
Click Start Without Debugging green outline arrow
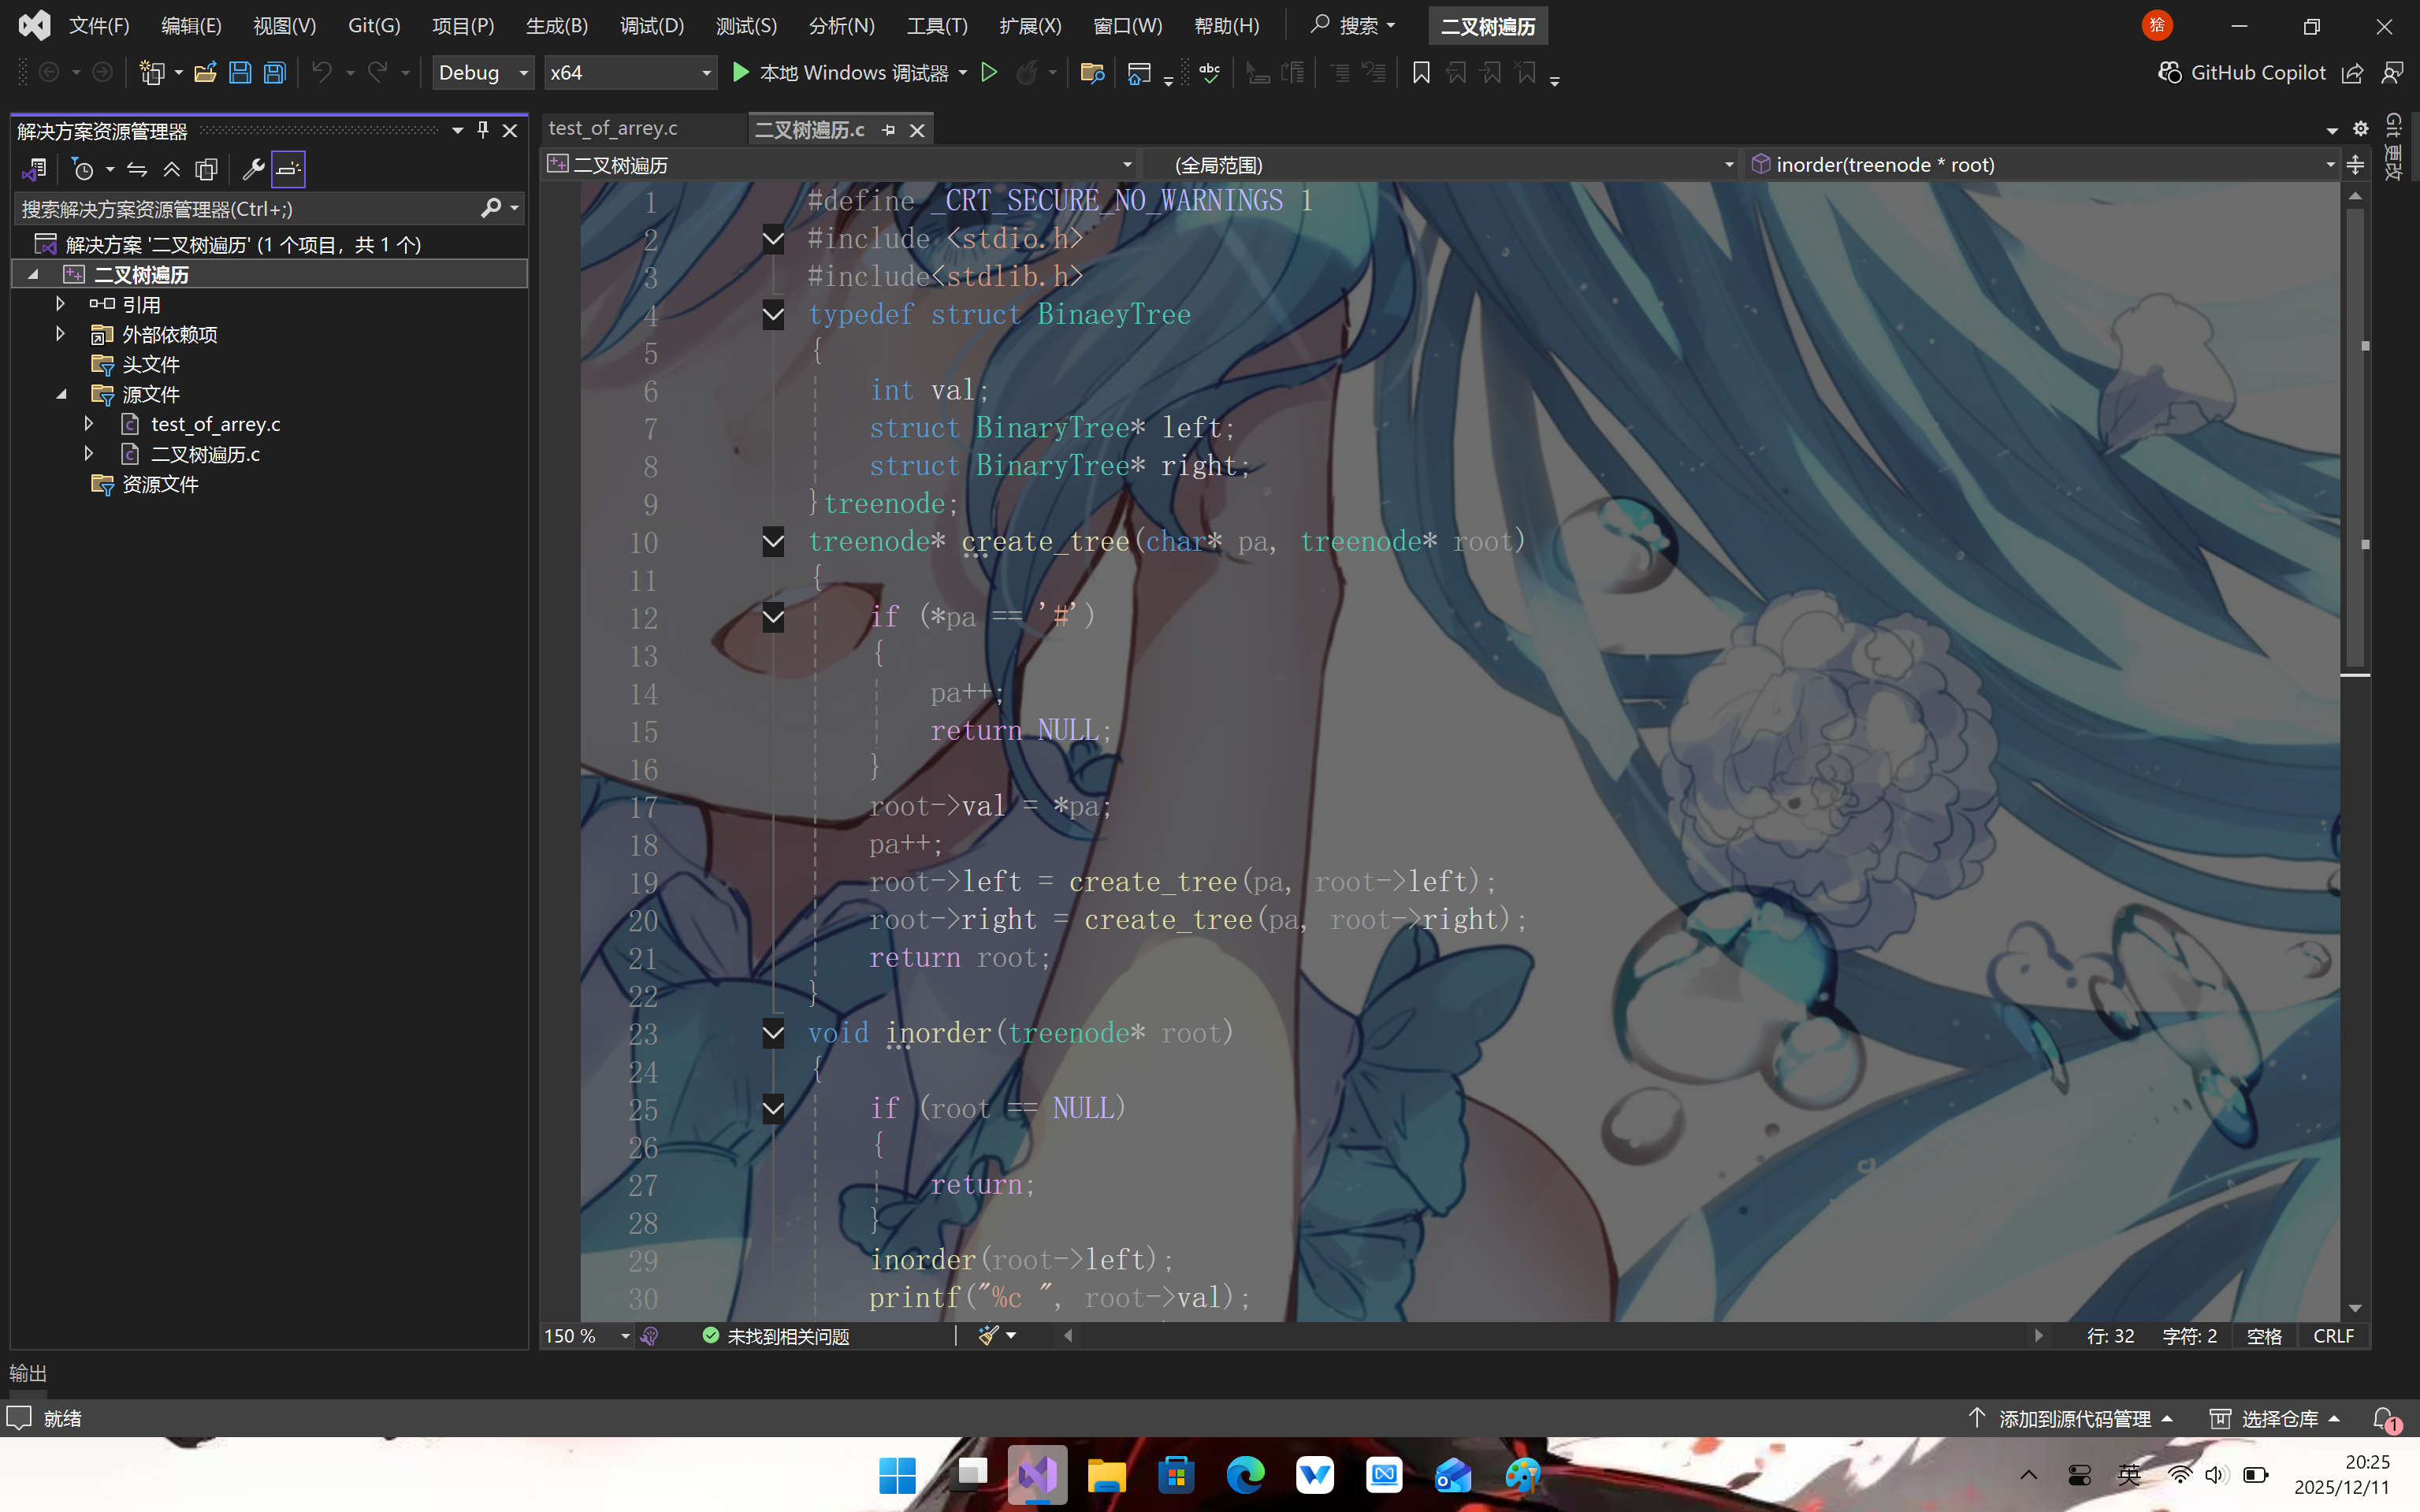tap(989, 72)
